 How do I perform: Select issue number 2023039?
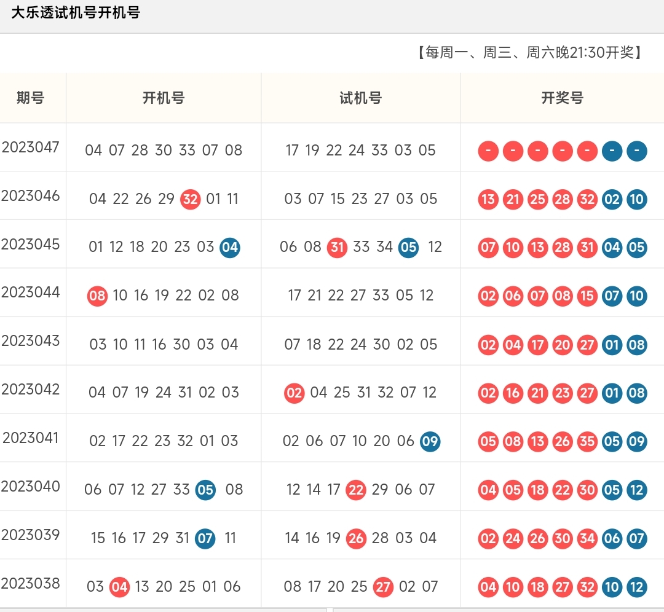tap(31, 535)
